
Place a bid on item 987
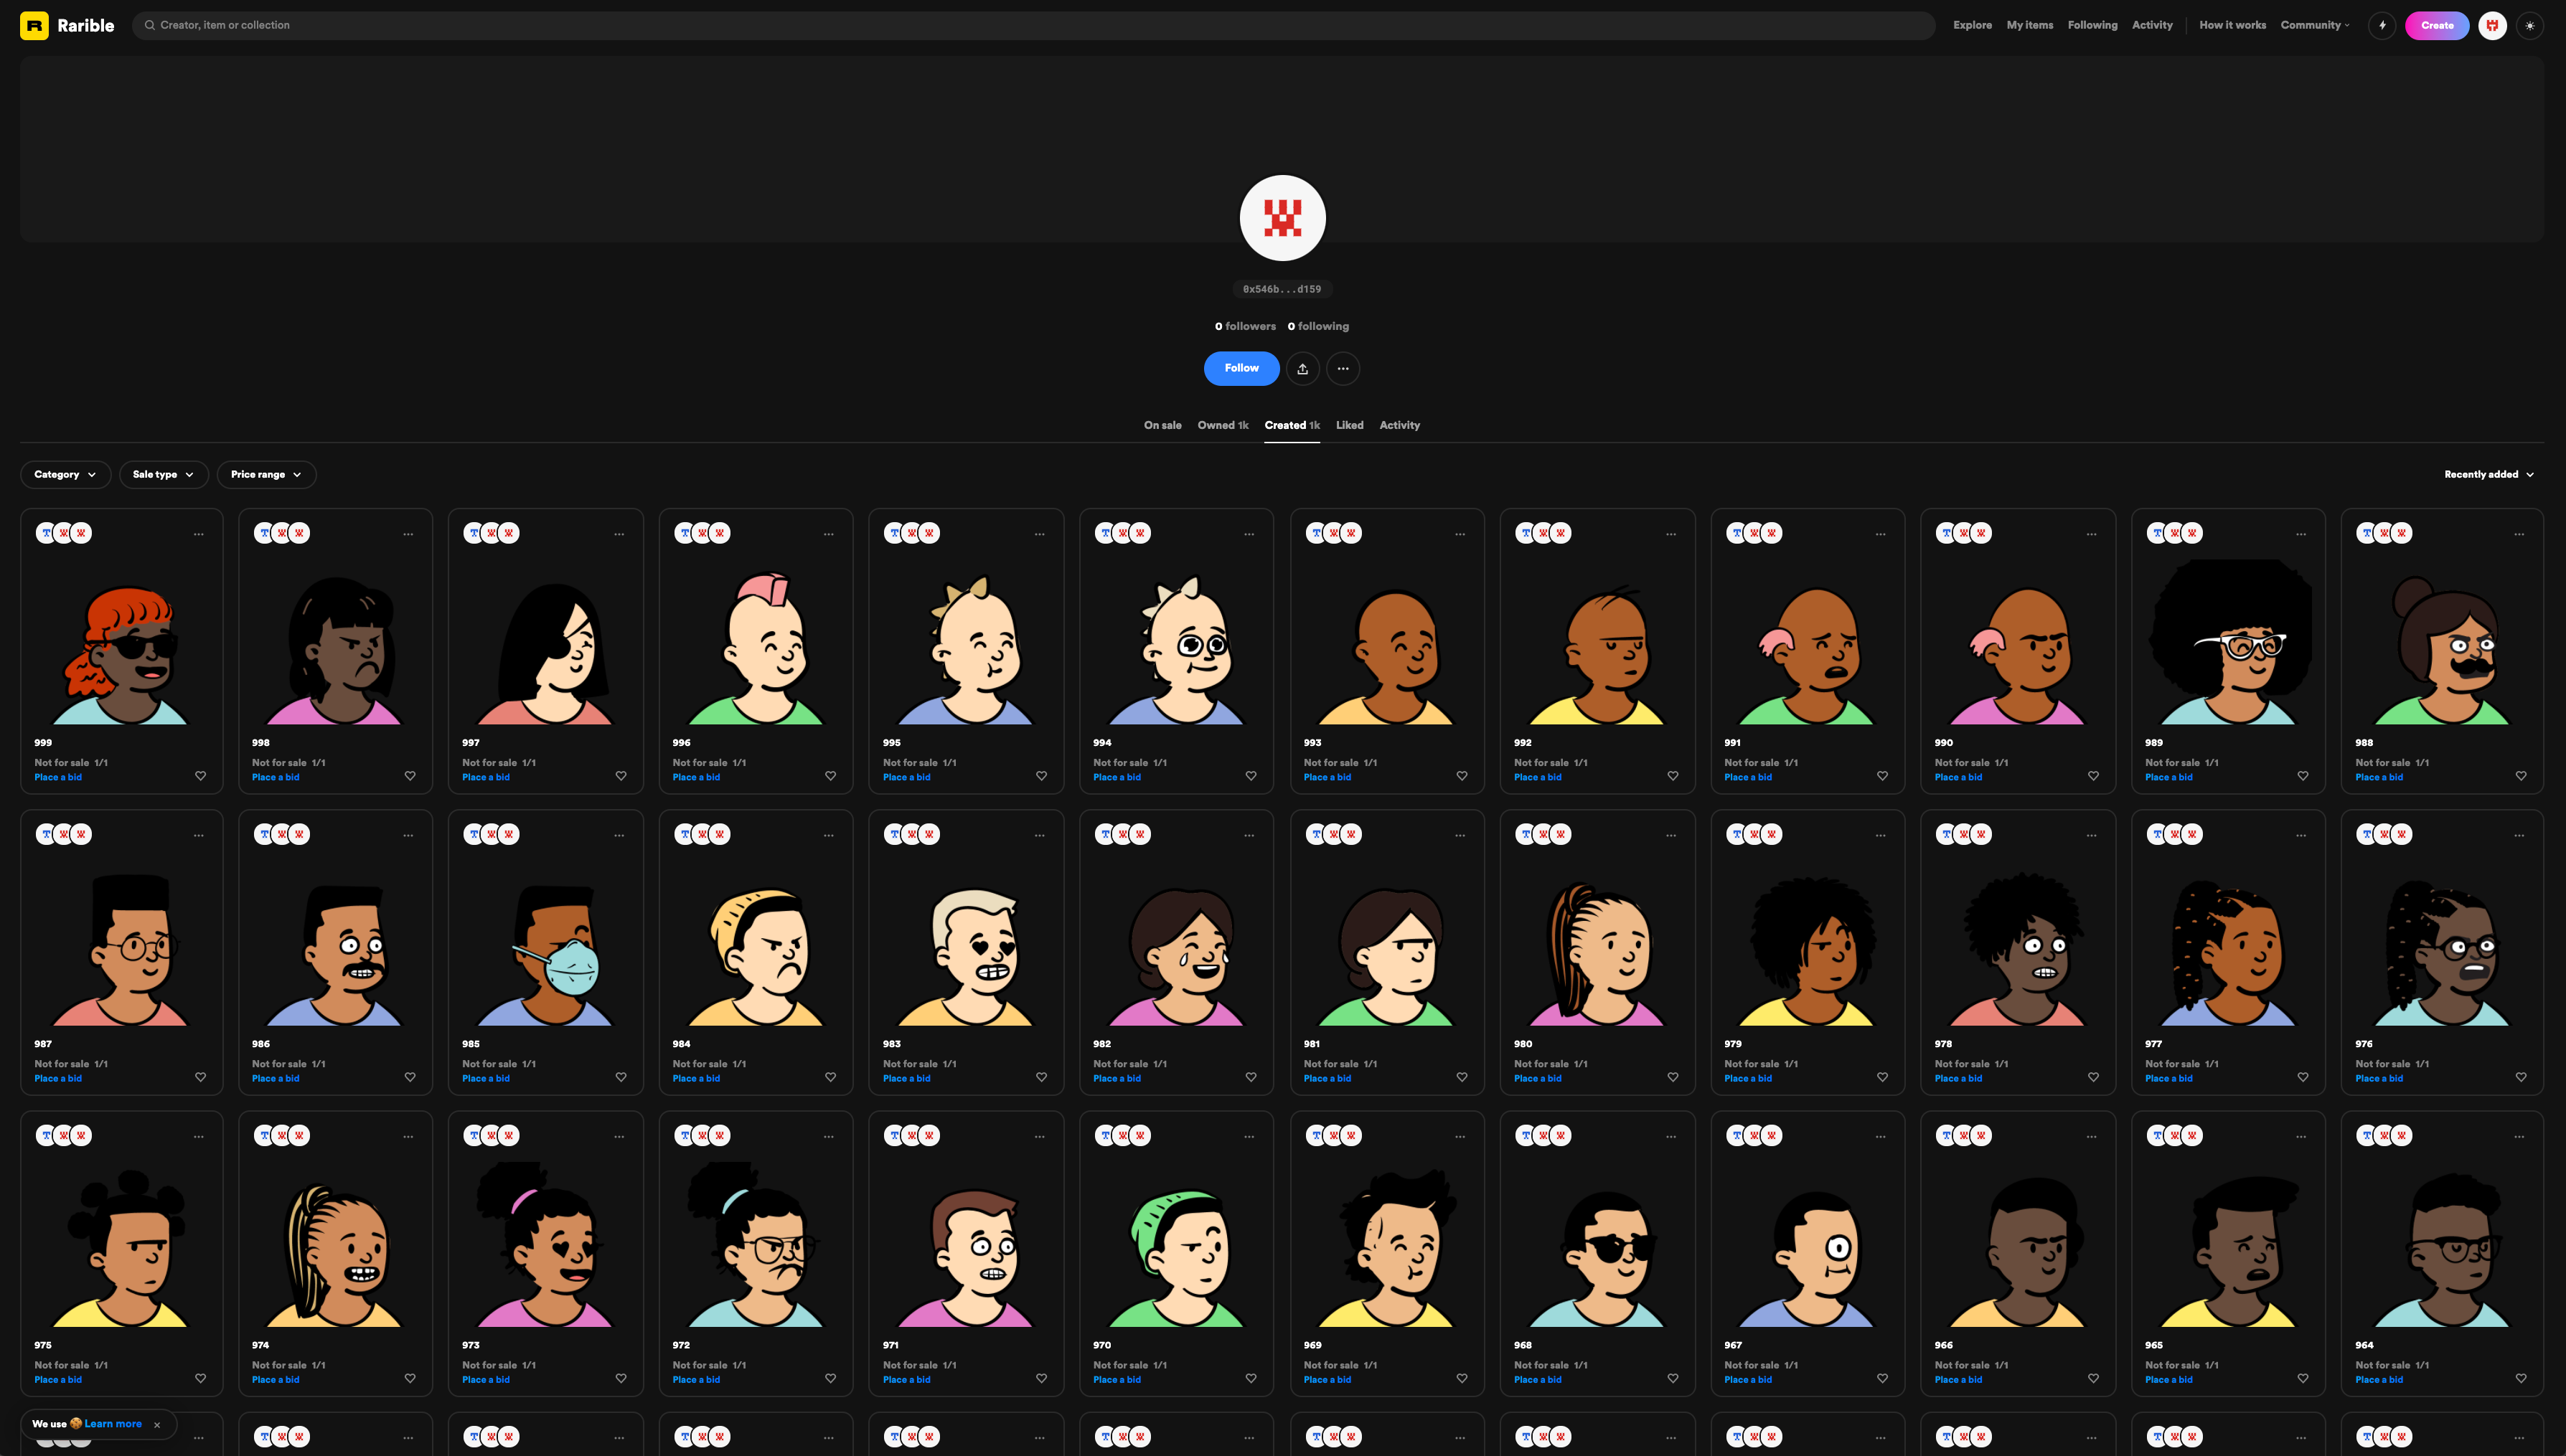pyautogui.click(x=58, y=1078)
